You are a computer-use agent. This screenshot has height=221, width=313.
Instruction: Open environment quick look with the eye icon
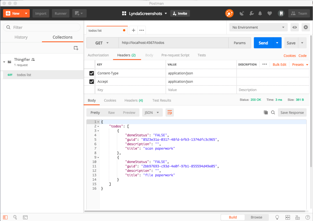pos(294,27)
